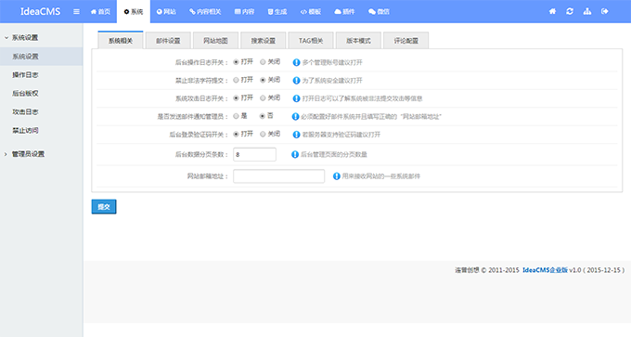Viewport: 631px width, 337px height.
Task: Click info icon beside 必须配置好邮件系统
Action: click(x=295, y=116)
